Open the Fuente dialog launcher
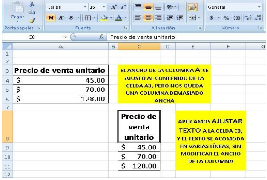The width and height of the screenshot is (267, 180). pyautogui.click(x=126, y=28)
